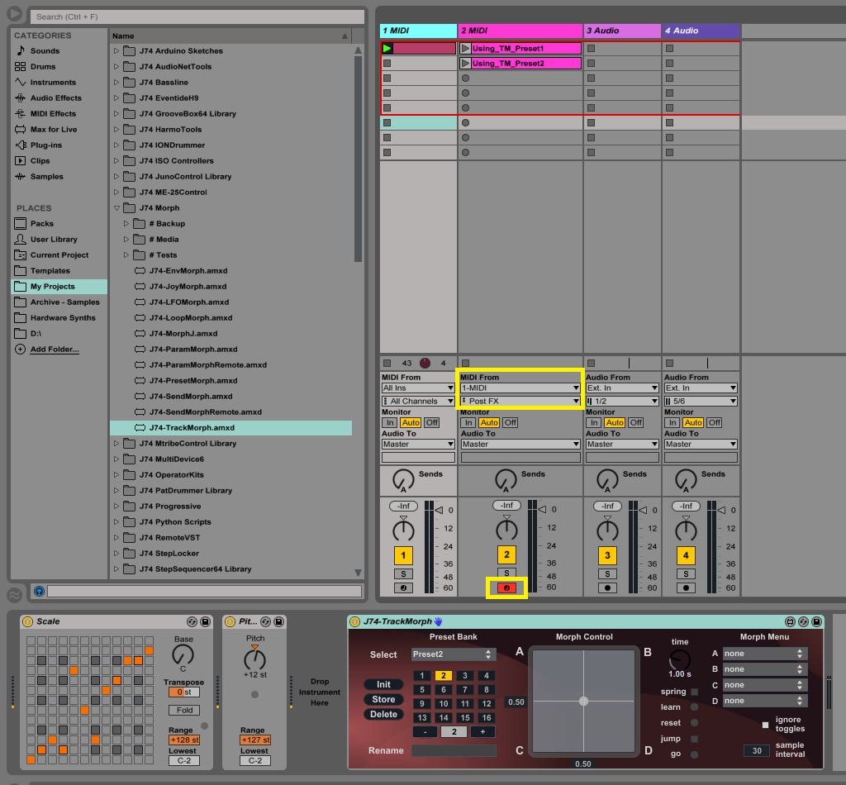Select My Projects in Places
The image size is (846, 785).
click(x=52, y=287)
